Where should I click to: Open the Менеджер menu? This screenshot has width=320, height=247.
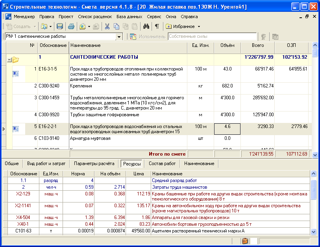pyautogui.click(x=24, y=17)
